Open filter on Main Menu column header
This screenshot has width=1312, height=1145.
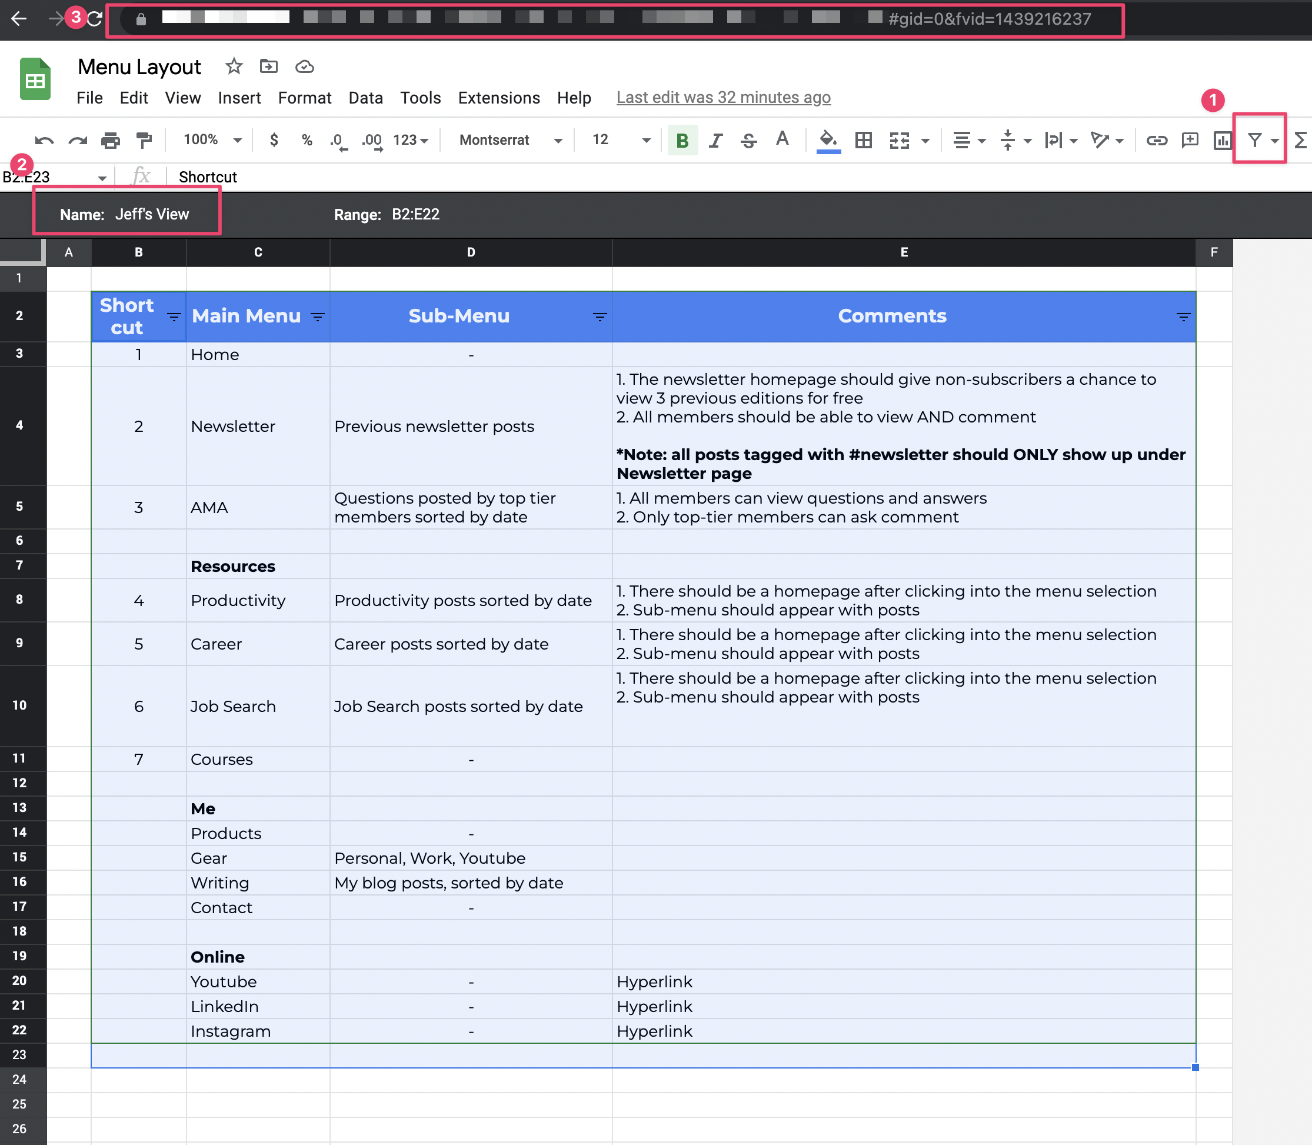tap(318, 317)
